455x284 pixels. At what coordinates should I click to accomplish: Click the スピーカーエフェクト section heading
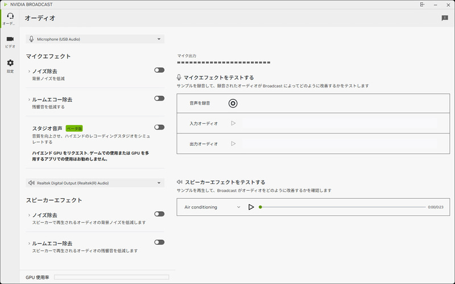tap(54, 201)
